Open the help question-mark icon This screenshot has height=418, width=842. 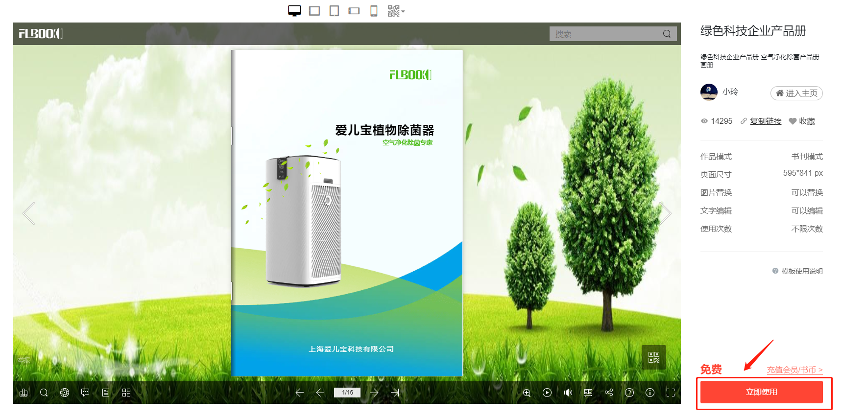(x=629, y=393)
